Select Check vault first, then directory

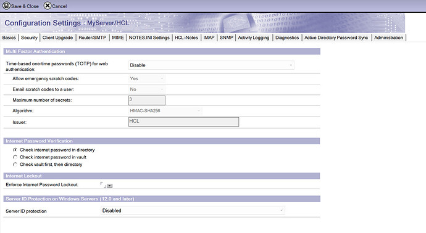coord(15,165)
